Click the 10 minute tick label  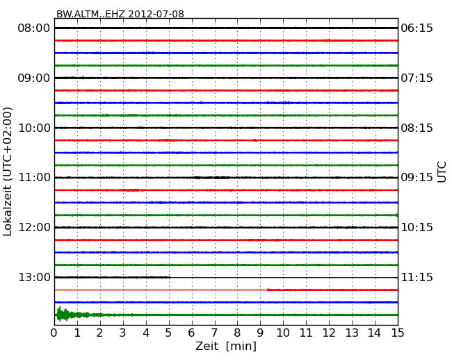point(283,333)
